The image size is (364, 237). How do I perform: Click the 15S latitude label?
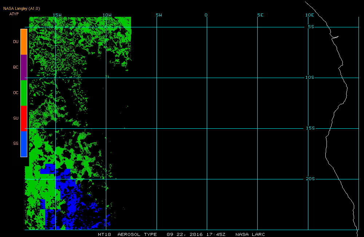[310, 128]
